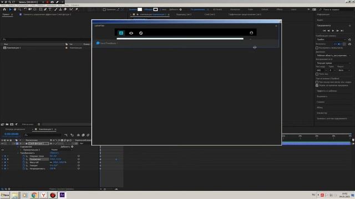Open the Add contents menu next to Содержание

pos(72,146)
